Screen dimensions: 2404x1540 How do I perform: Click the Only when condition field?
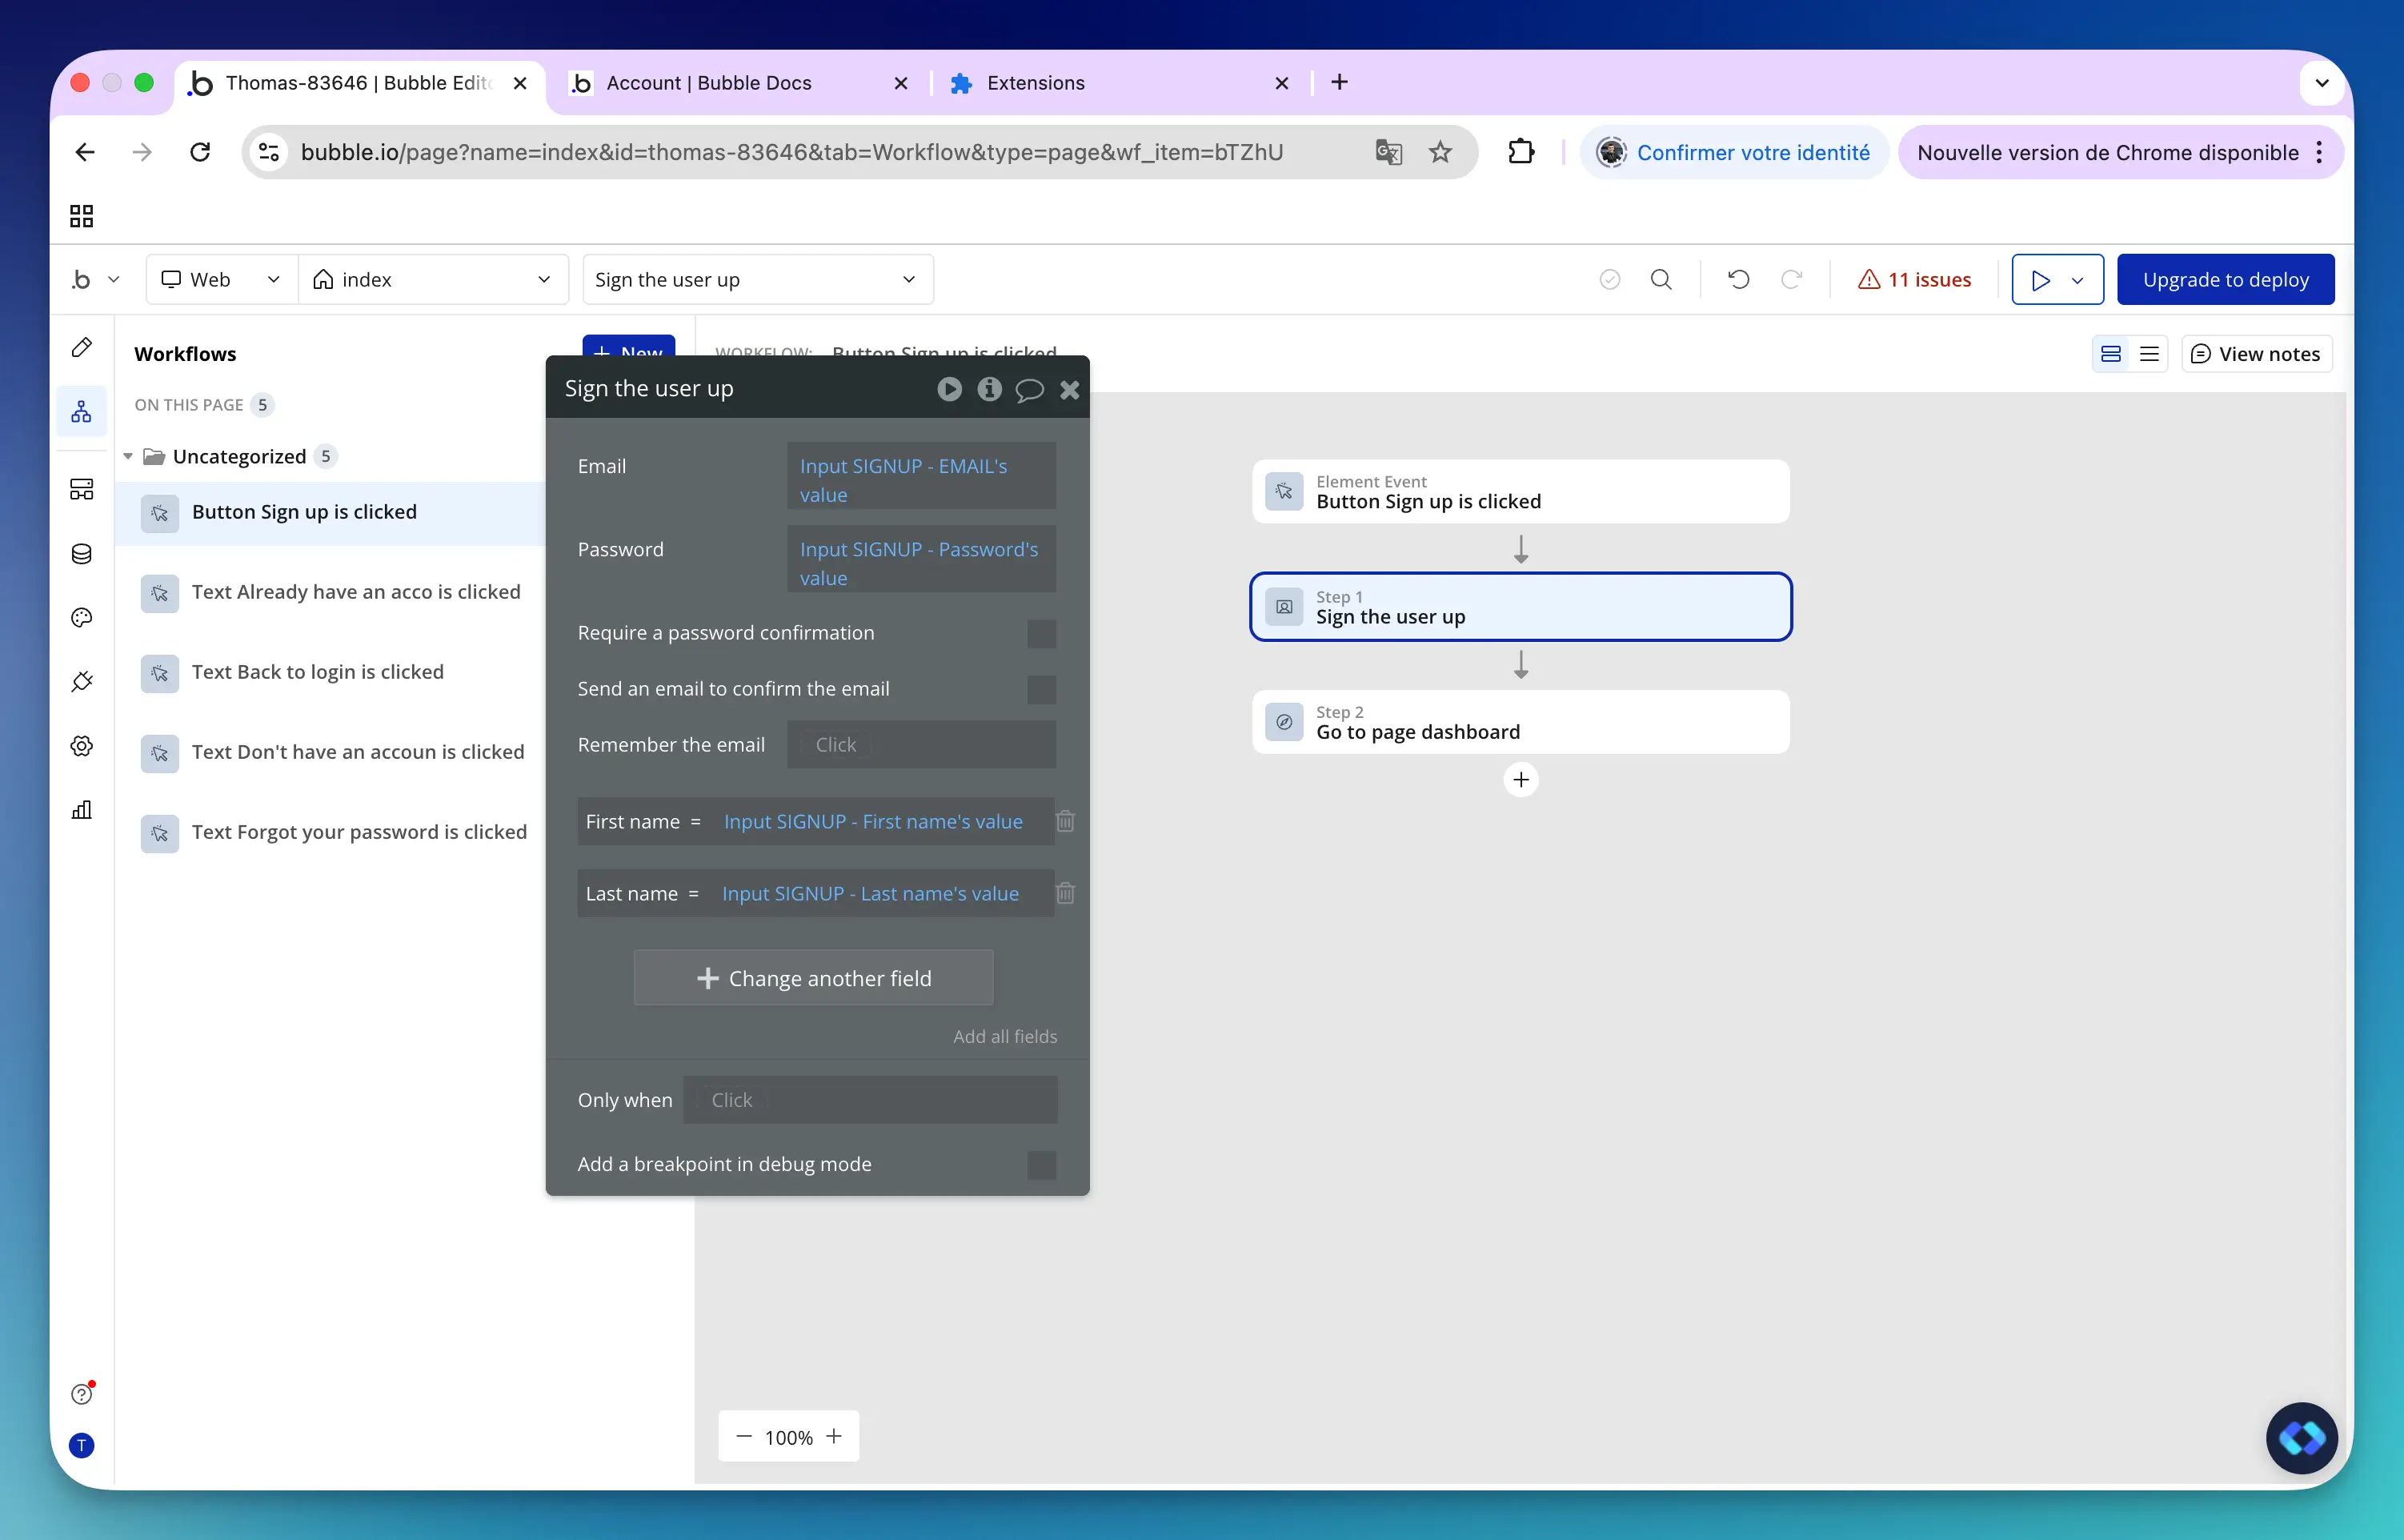[870, 1100]
